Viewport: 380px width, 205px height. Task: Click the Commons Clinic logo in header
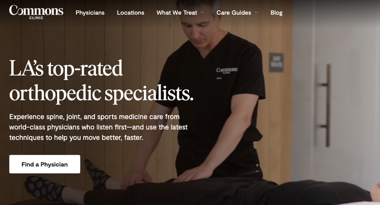pos(37,12)
